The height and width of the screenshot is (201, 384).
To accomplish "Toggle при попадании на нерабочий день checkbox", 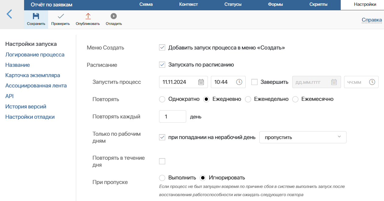I will [x=162, y=137].
